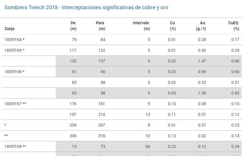
Task: Select the 18SRT-05 * trench cell
Action: 14,50
